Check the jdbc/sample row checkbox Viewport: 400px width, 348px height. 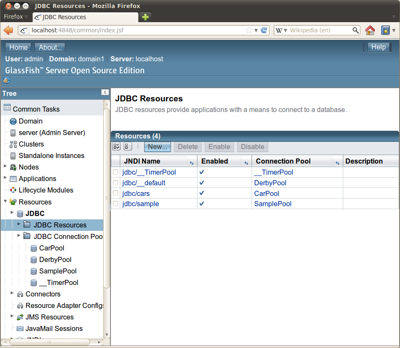(115, 204)
